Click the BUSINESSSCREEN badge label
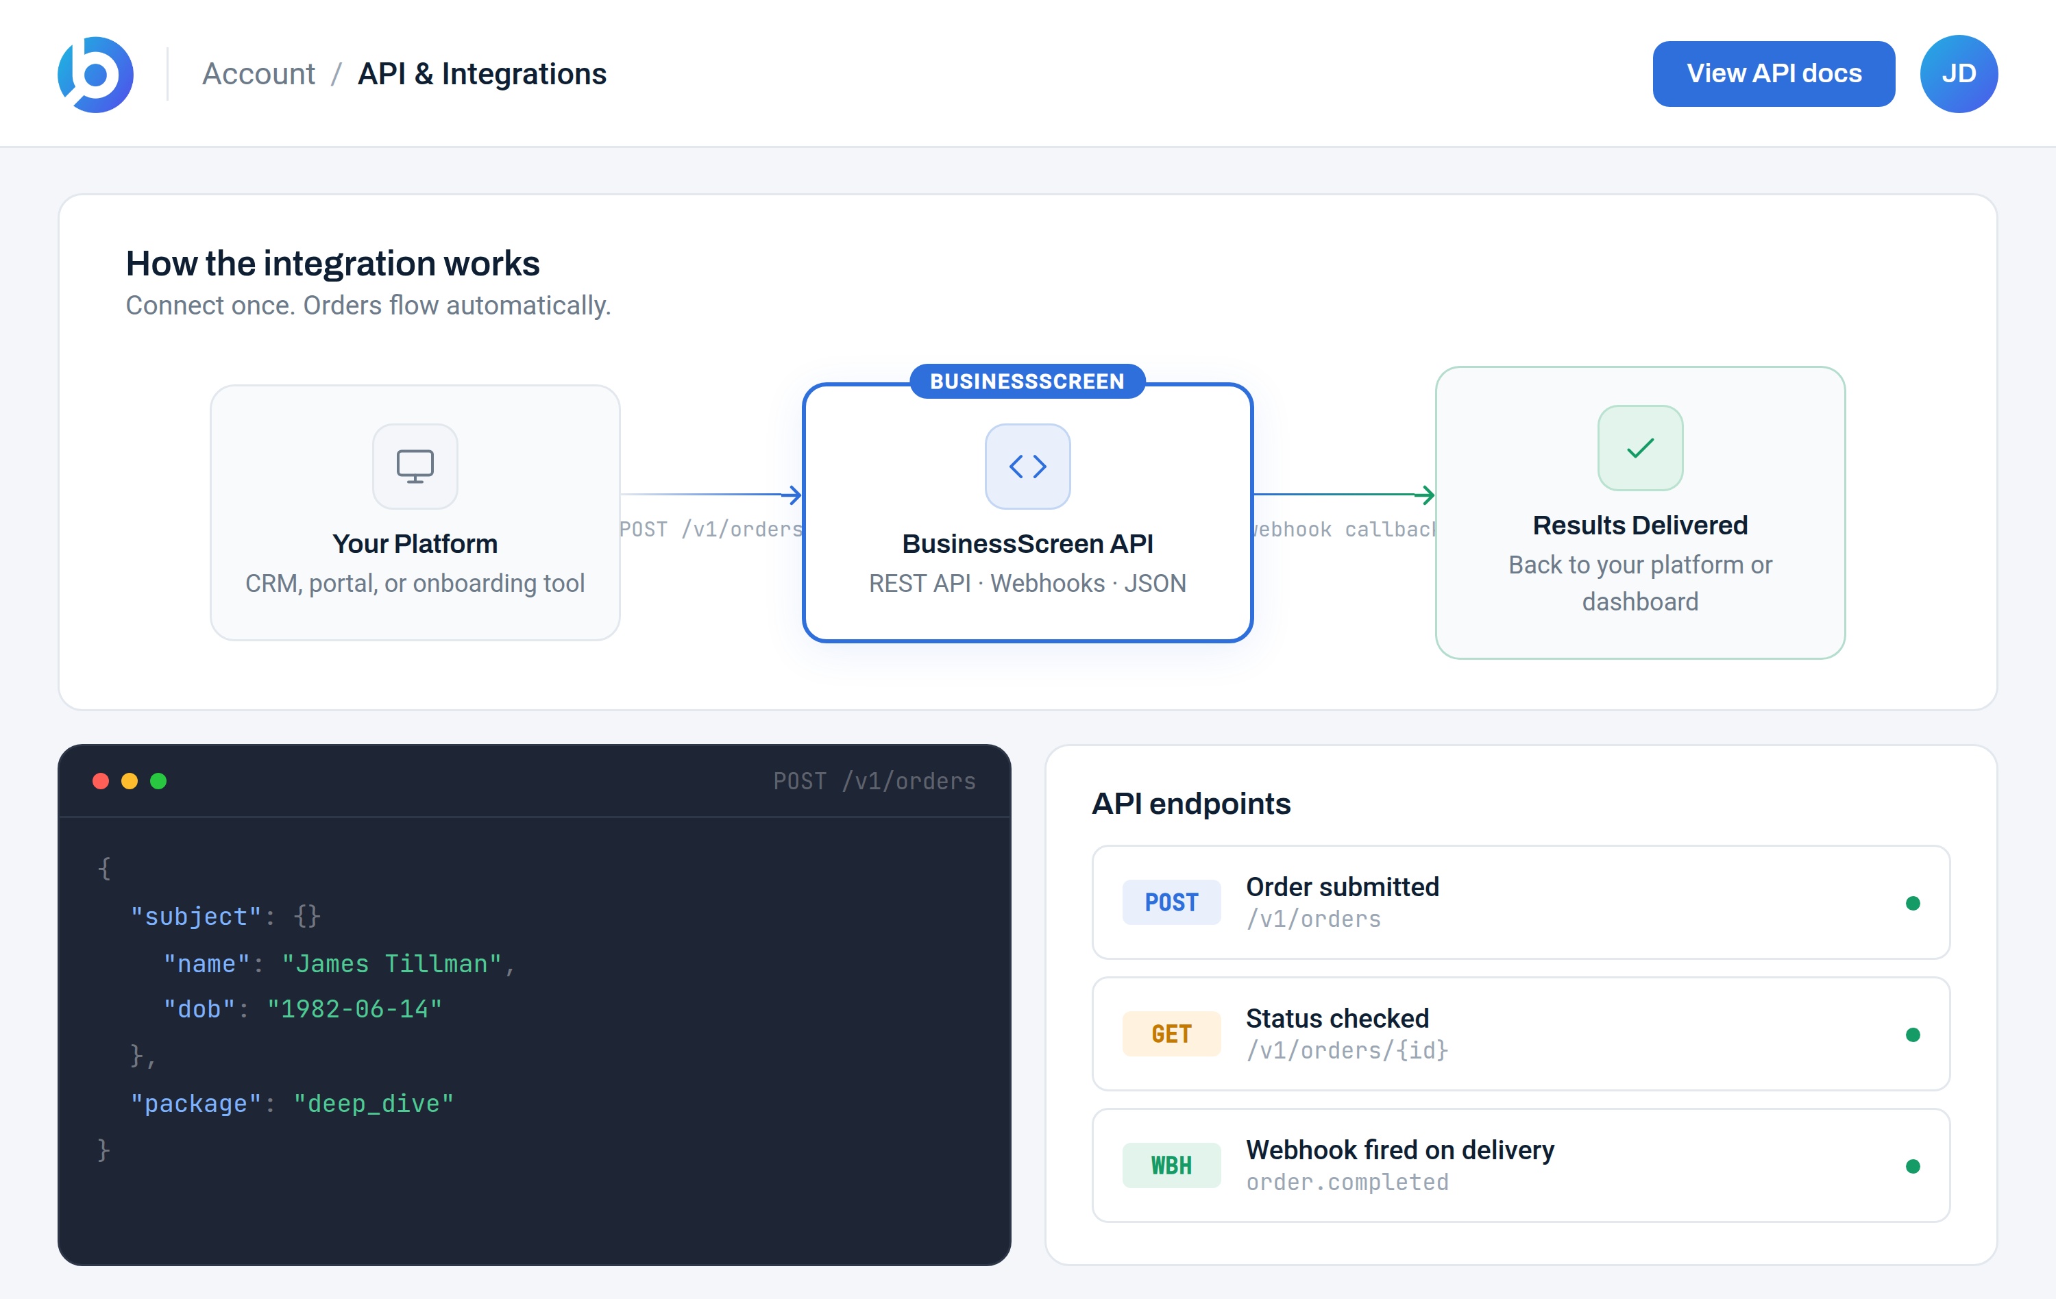This screenshot has width=2056, height=1299. pyautogui.click(x=1027, y=382)
